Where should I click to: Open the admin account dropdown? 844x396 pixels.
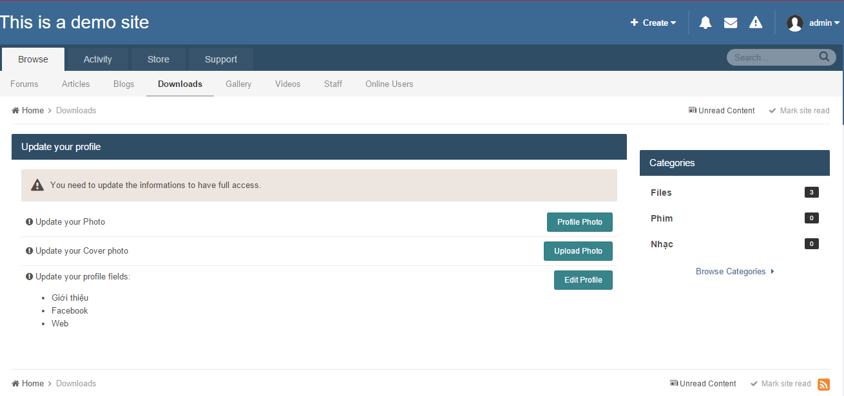point(824,23)
